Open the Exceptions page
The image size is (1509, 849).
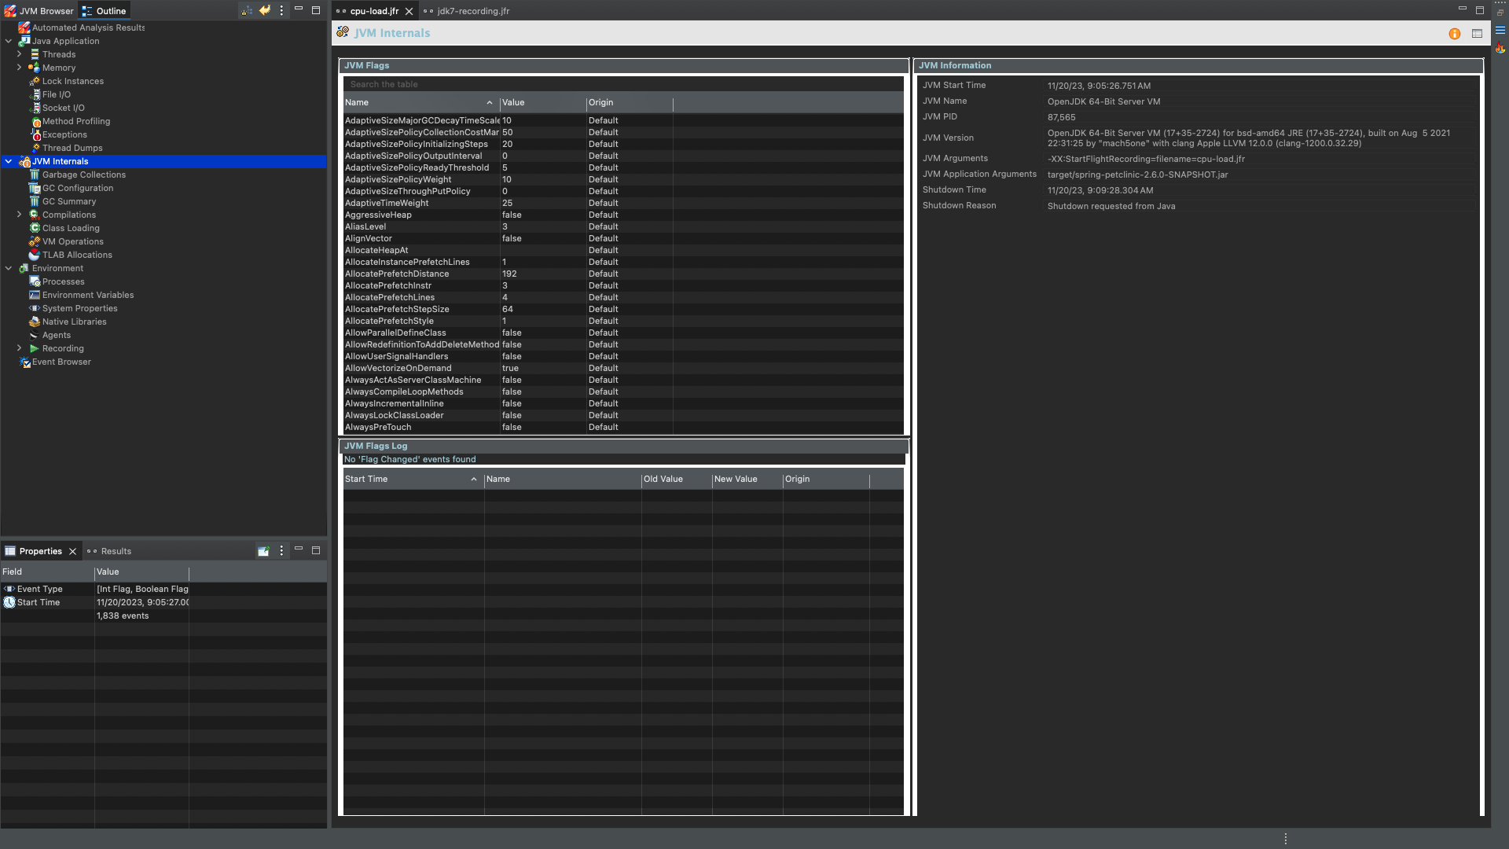pos(64,134)
